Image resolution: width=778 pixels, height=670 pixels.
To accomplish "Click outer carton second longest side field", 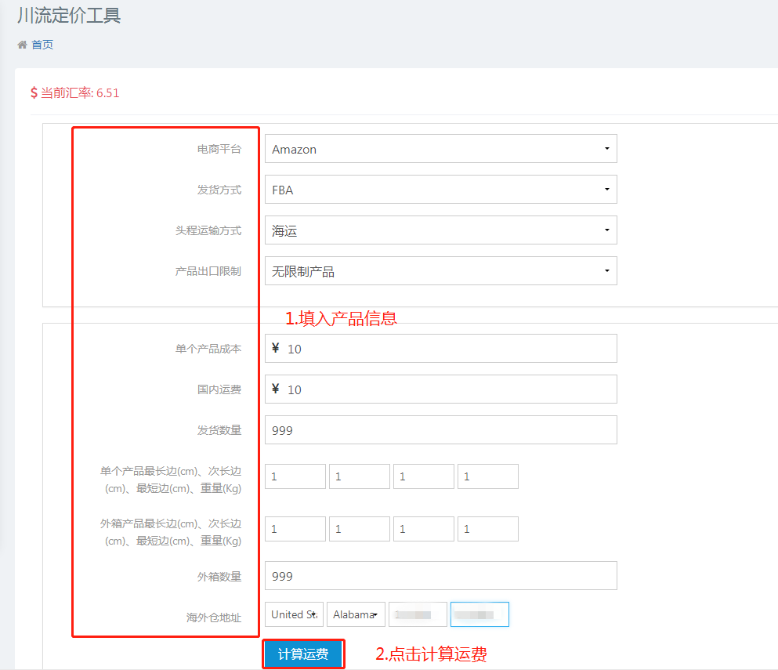I will tap(360, 529).
